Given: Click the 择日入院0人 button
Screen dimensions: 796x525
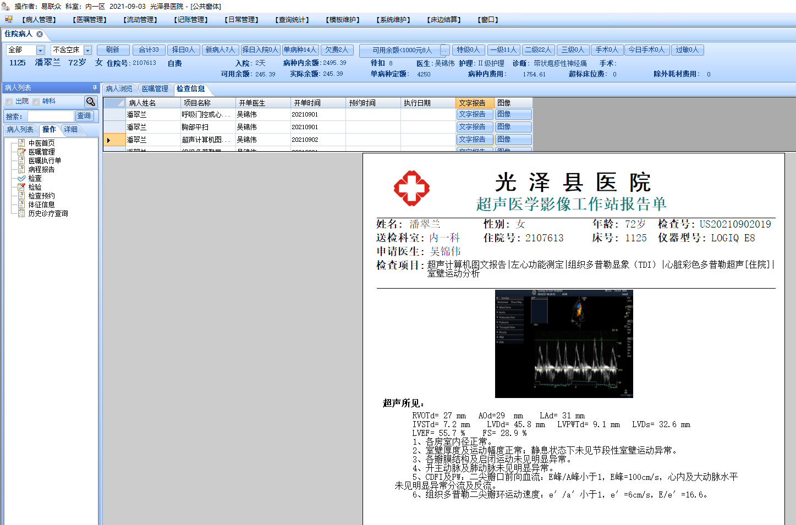Looking at the screenshot, I should 261,50.
